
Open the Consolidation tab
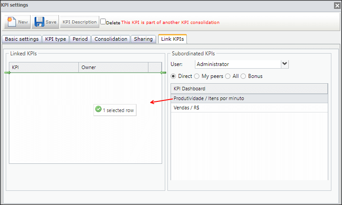111,39
